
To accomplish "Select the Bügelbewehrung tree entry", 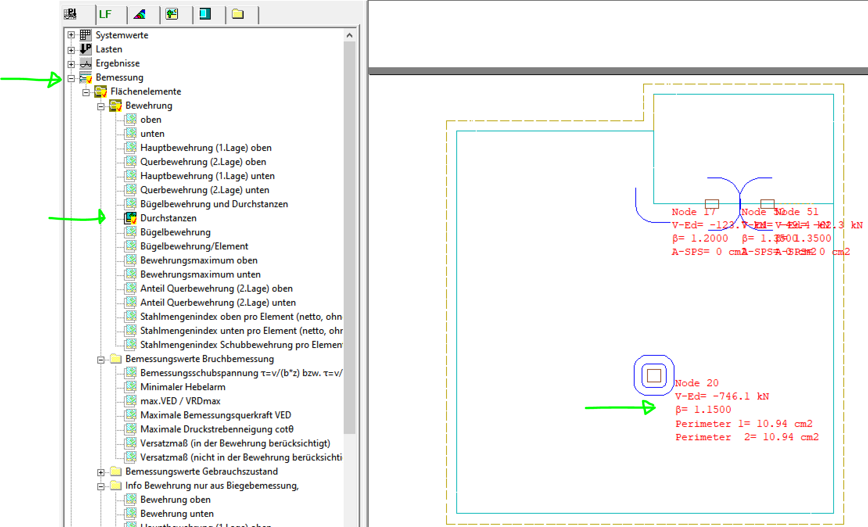I will tap(175, 232).
